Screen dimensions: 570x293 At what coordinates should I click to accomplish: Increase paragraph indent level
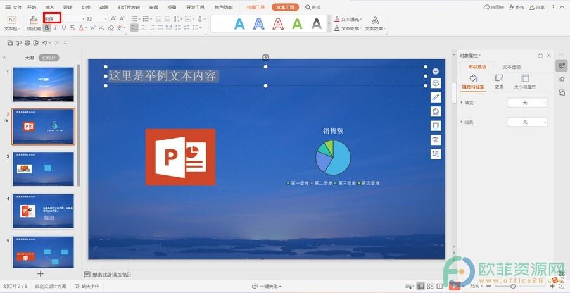click(x=167, y=19)
